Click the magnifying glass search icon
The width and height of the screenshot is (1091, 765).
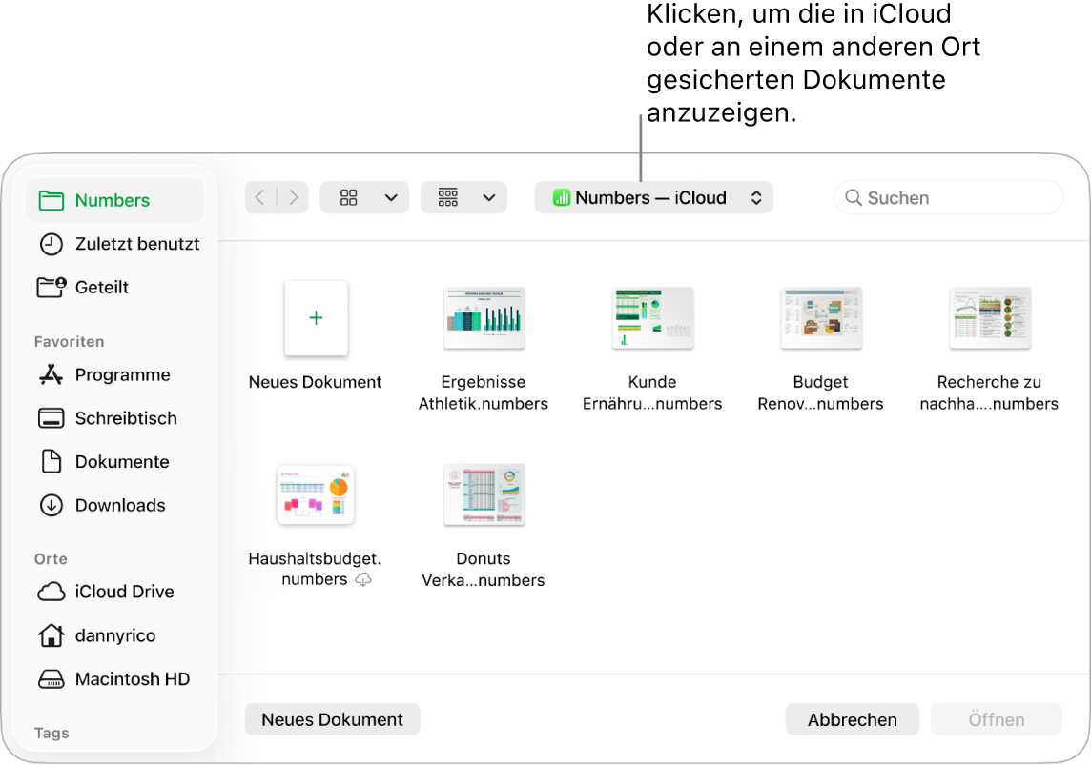(853, 198)
